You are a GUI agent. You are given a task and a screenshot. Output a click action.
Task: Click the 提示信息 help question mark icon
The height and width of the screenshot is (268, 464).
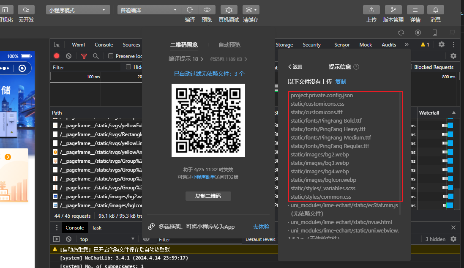(x=356, y=67)
